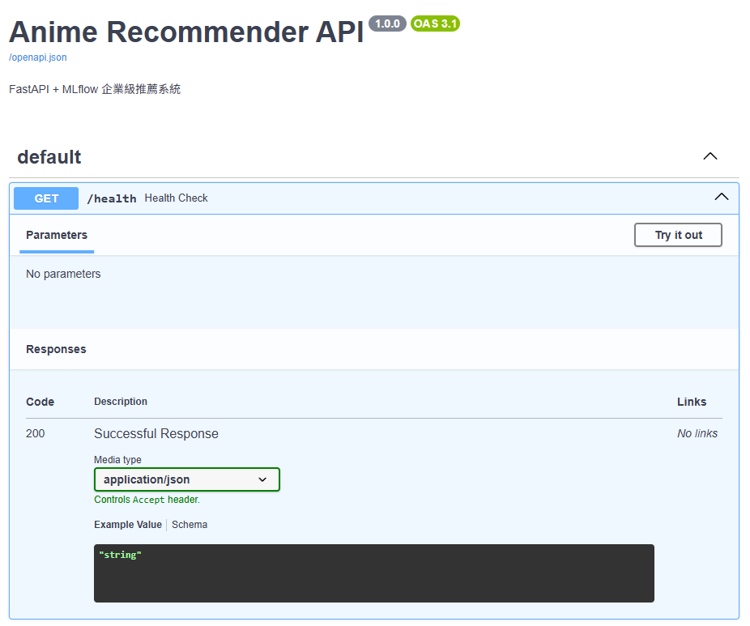The image size is (750, 626).
Task: Click the Successful Response description
Action: tap(156, 434)
